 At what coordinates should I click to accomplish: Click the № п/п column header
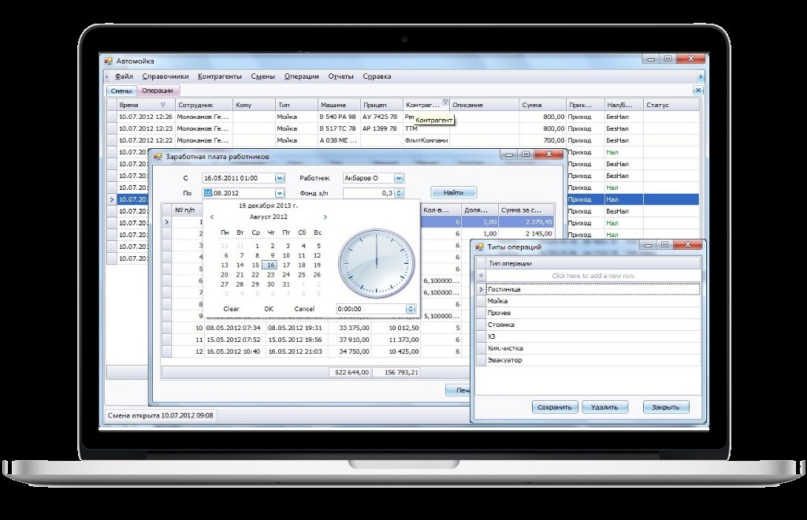tap(188, 210)
